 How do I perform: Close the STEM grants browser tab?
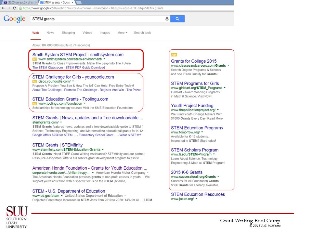coord(72,2)
